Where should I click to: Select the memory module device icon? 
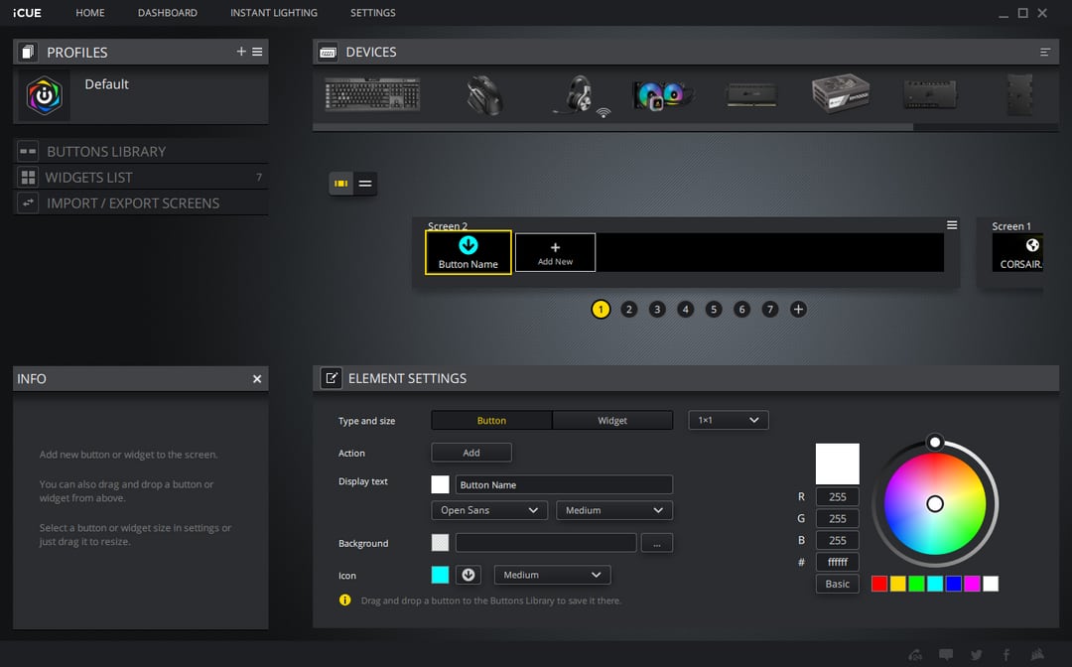pyautogui.click(x=749, y=94)
